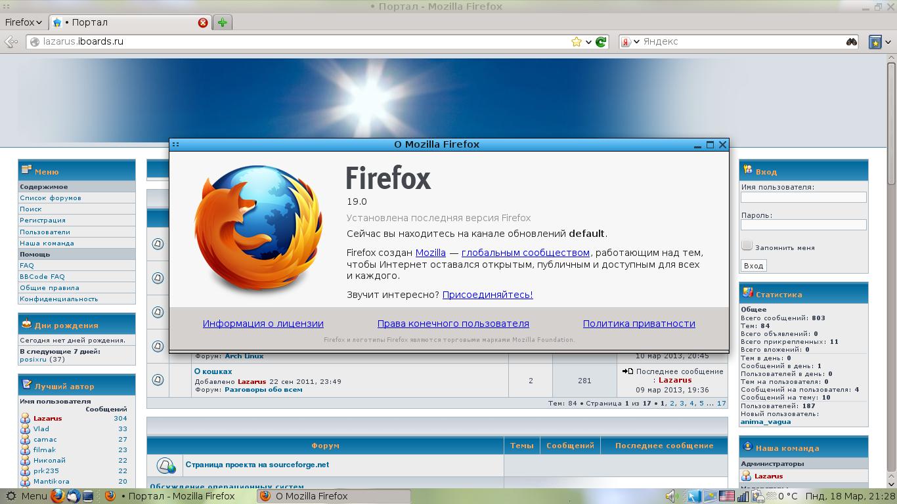Open Список форумов menu entry
This screenshot has width=897, height=504.
51,198
